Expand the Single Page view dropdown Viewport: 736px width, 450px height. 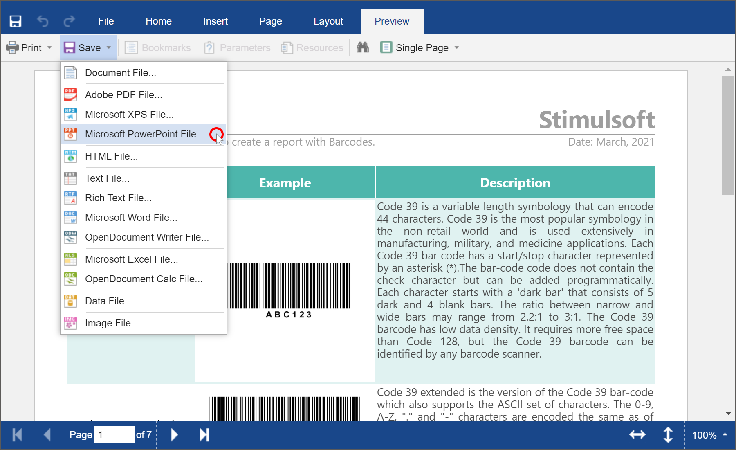pos(457,47)
